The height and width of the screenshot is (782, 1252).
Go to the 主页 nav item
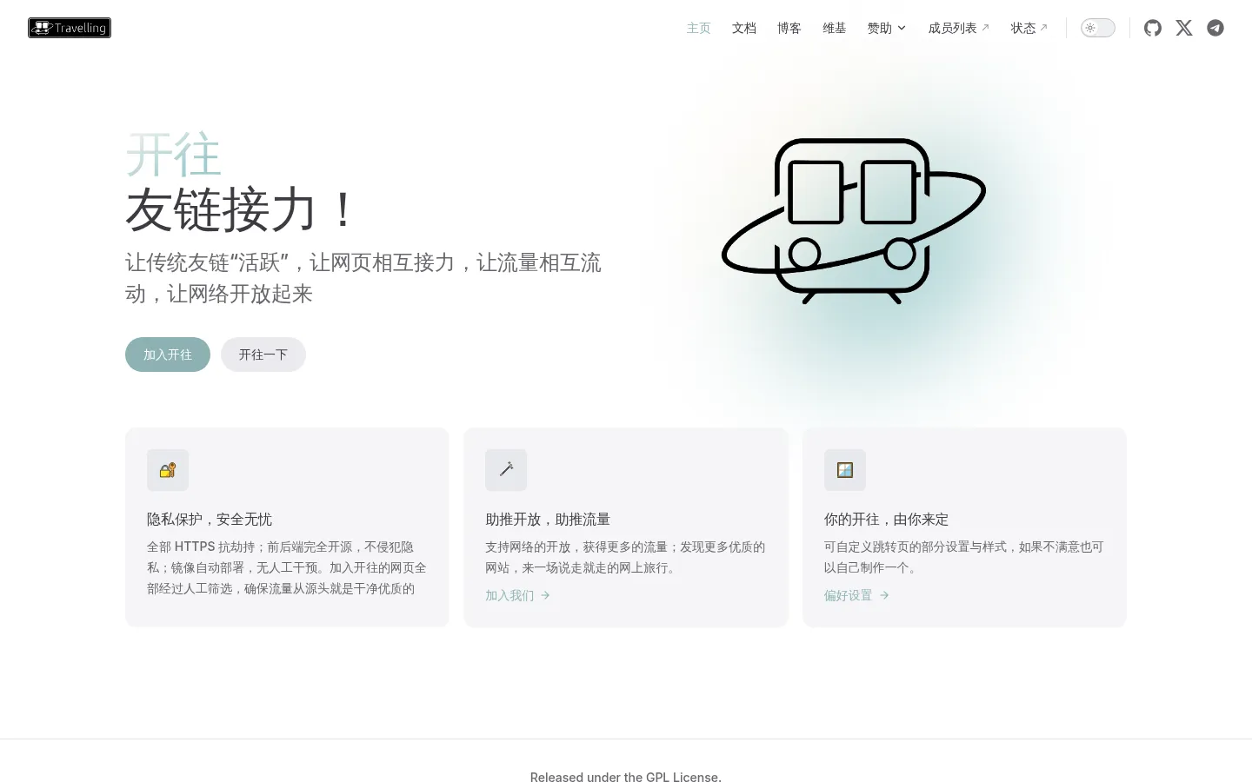pos(699,28)
